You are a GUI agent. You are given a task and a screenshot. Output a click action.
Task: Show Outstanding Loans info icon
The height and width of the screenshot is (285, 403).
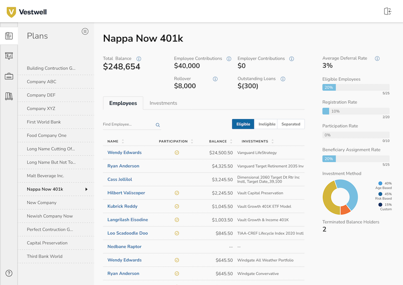click(x=283, y=79)
